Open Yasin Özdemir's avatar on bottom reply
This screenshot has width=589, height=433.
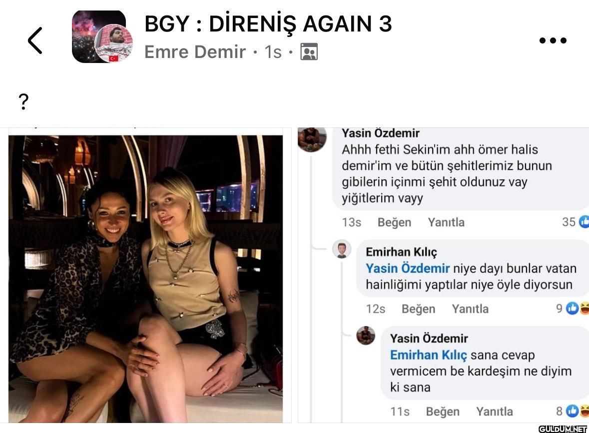pos(366,335)
